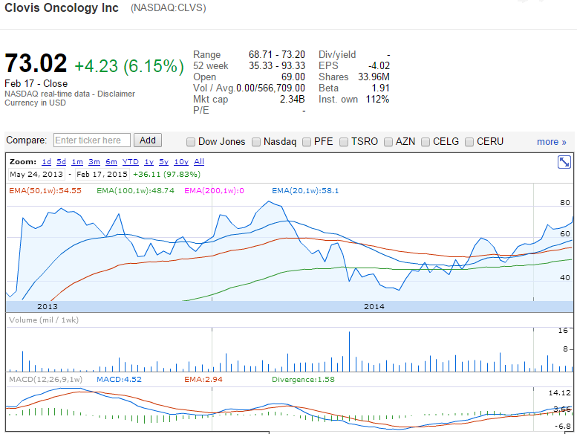Switch zoom to 6m

tap(111, 161)
